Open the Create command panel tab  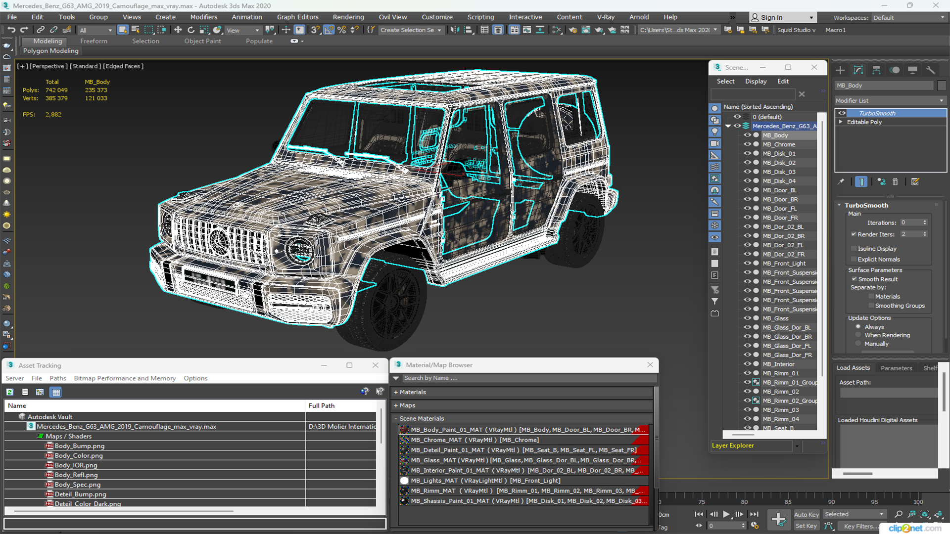[840, 70]
